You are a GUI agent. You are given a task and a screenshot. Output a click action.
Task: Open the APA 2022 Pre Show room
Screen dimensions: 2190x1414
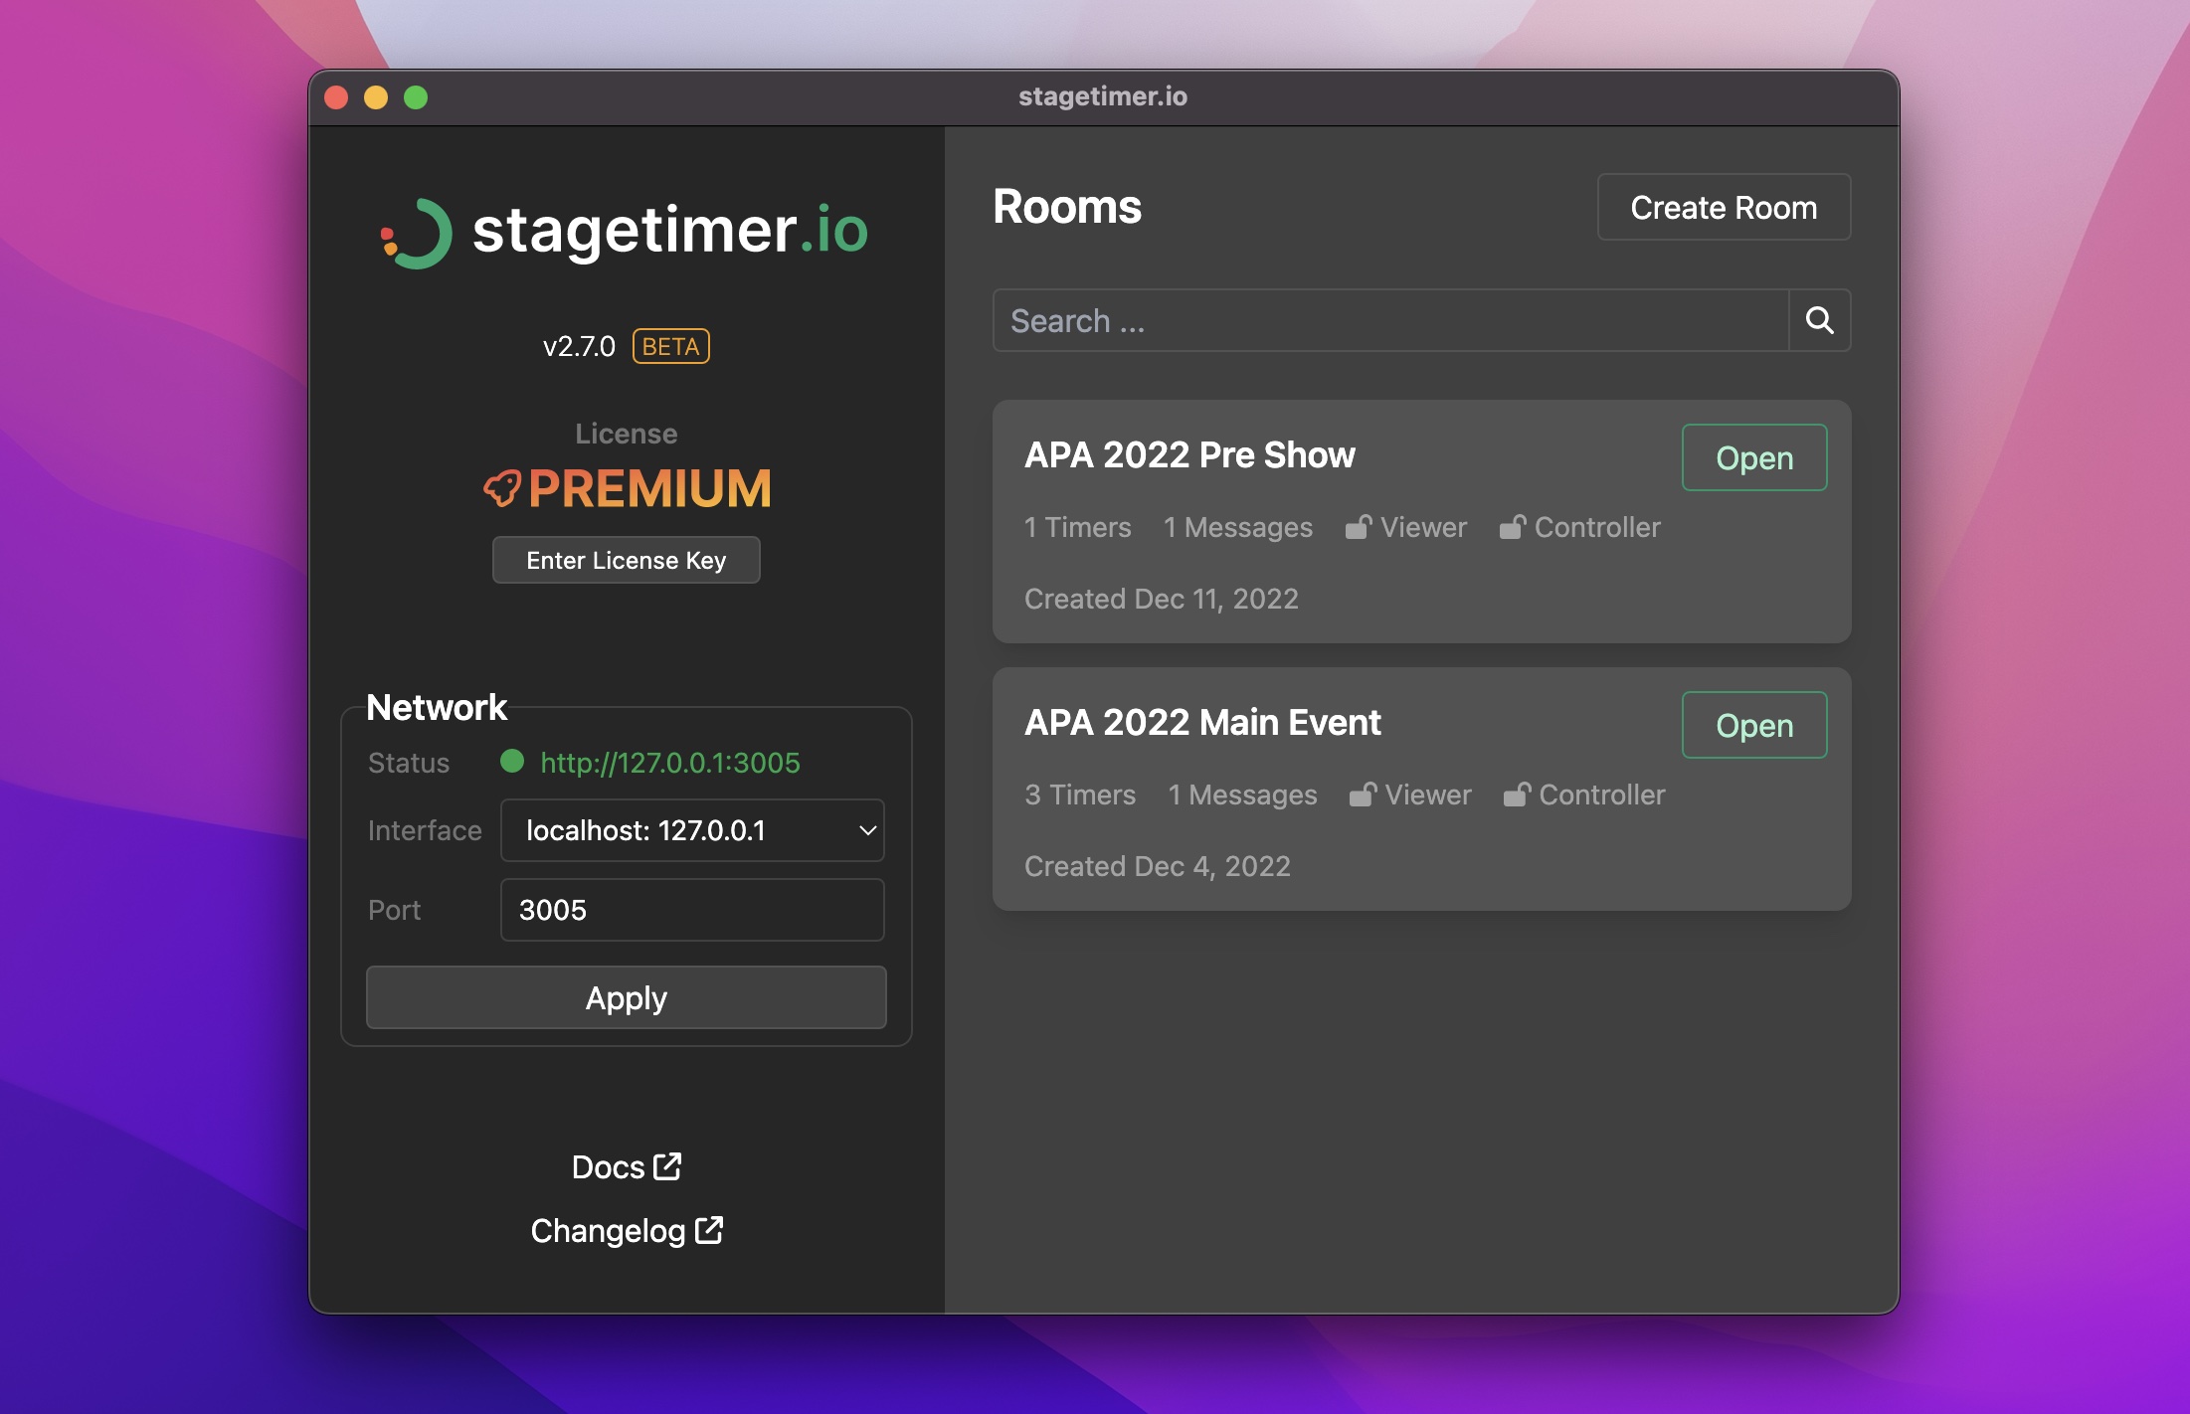(1752, 456)
